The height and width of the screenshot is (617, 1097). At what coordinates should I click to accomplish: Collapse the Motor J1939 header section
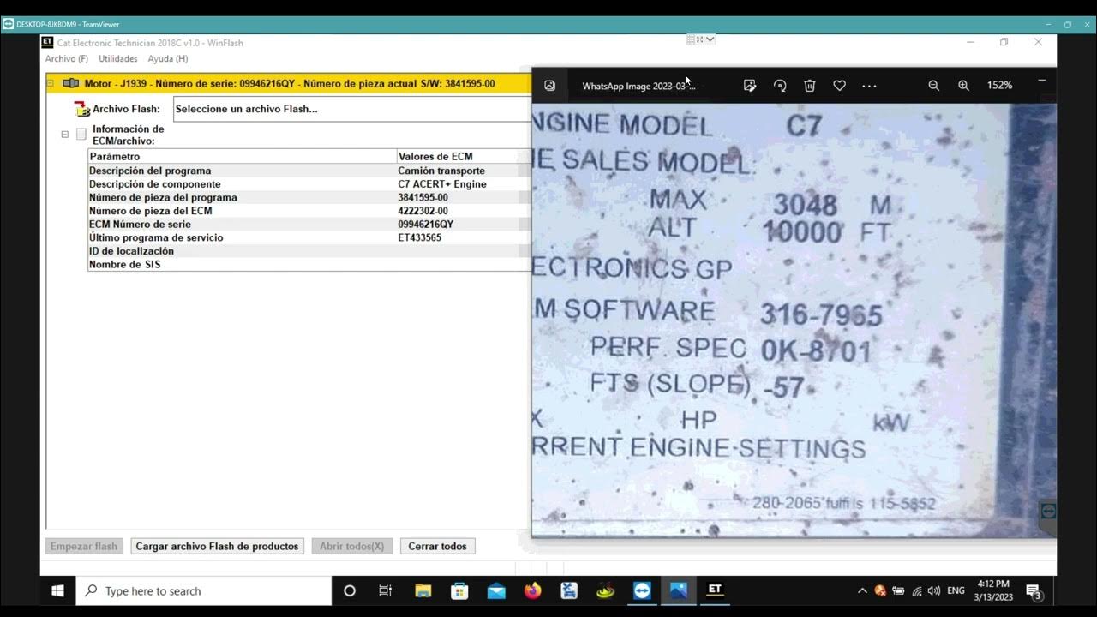(51, 84)
